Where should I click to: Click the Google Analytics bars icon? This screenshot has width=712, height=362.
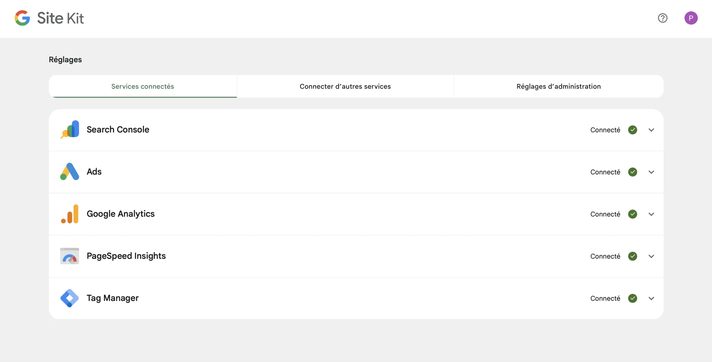pyautogui.click(x=70, y=214)
